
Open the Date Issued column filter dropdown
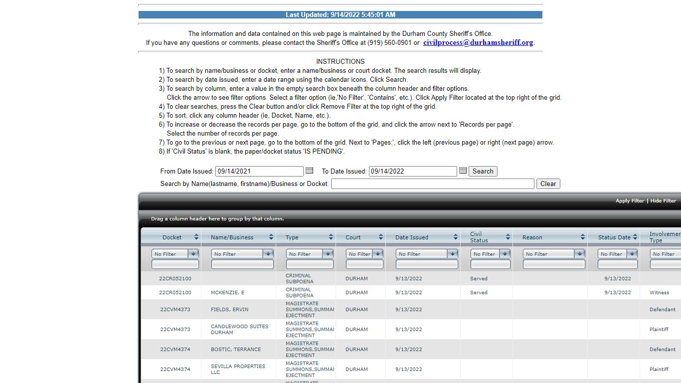[x=453, y=254]
